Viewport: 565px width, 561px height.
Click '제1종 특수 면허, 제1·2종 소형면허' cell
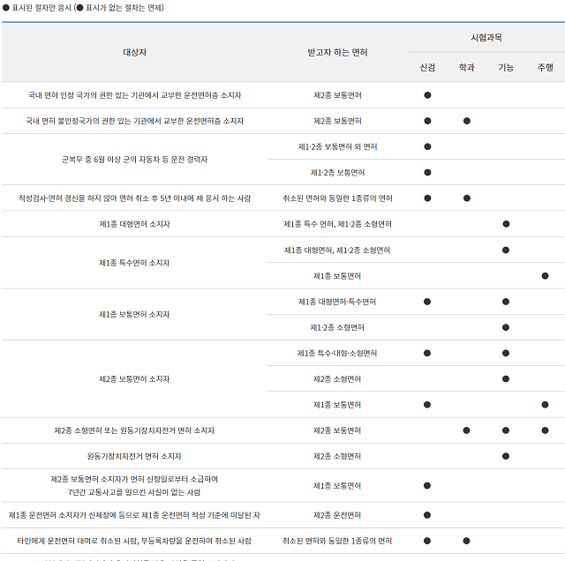click(x=337, y=224)
